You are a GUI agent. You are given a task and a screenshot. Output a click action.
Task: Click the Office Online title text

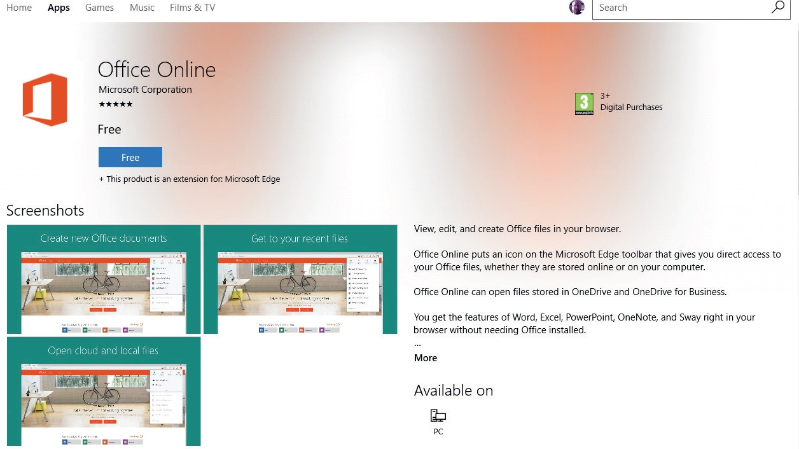point(156,69)
